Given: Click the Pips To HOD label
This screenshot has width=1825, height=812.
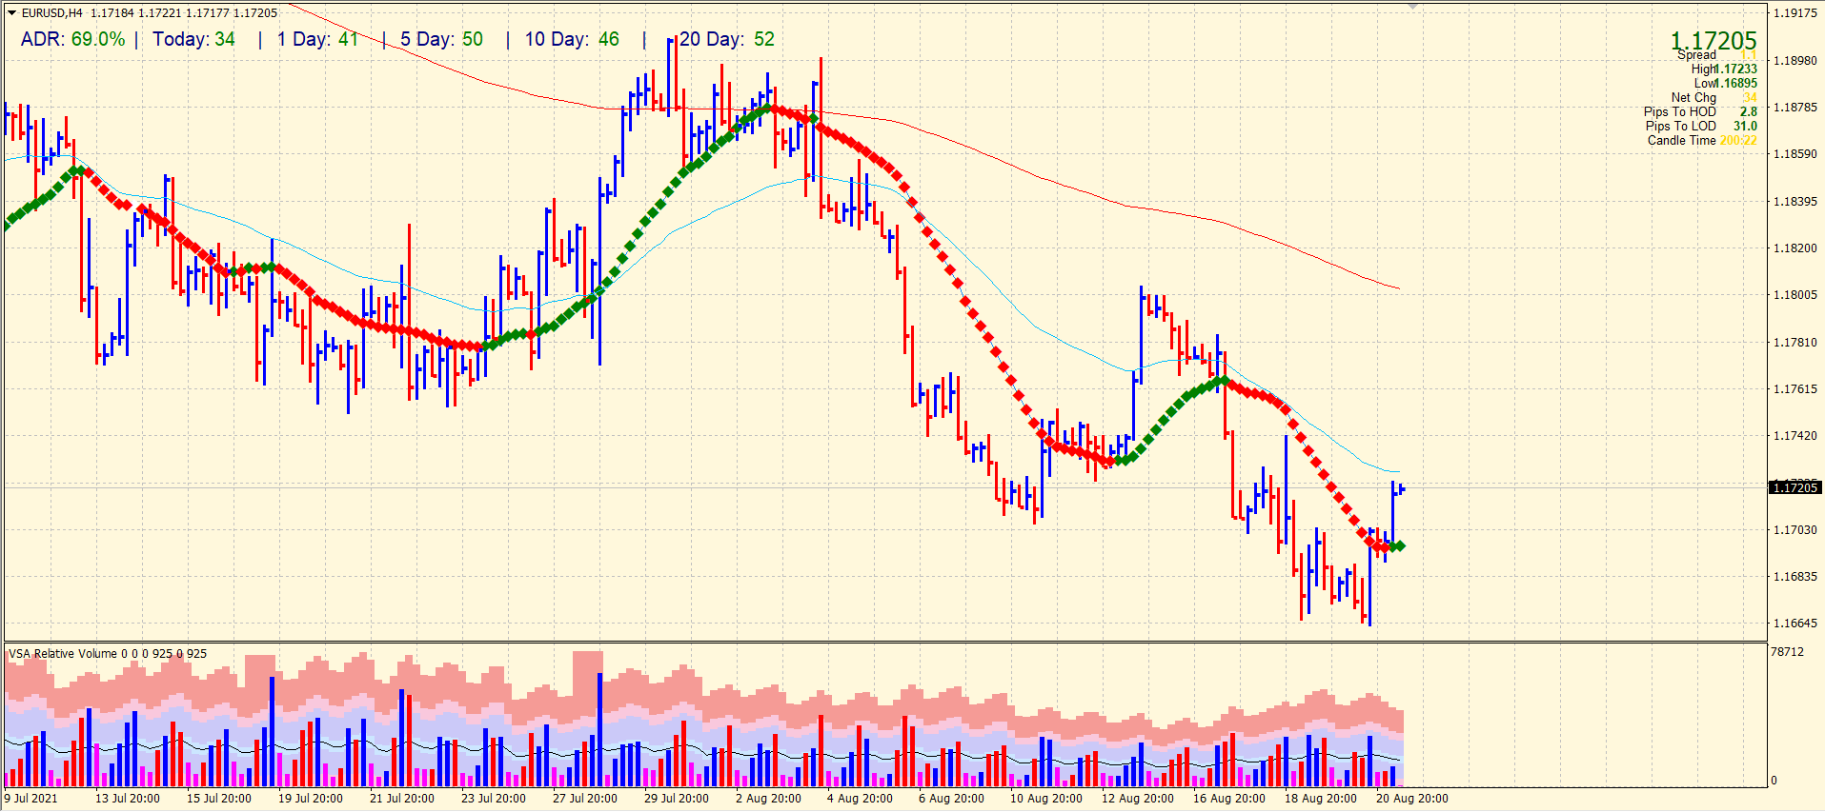Looking at the screenshot, I should click(x=1679, y=111).
